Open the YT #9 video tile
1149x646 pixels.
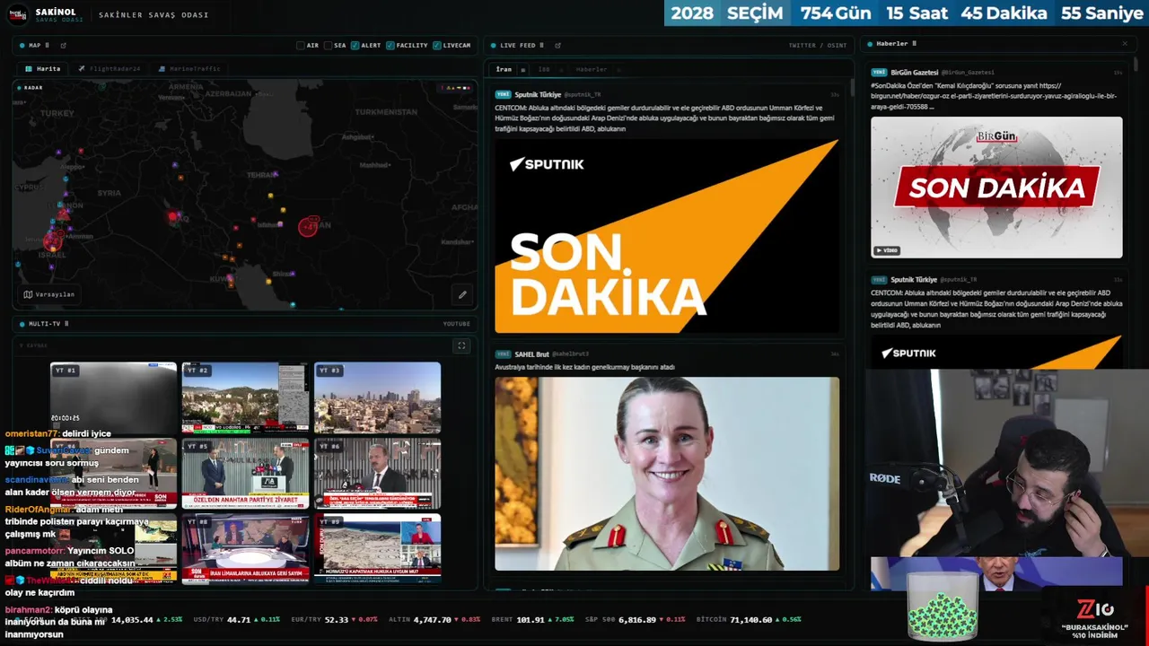(x=377, y=548)
